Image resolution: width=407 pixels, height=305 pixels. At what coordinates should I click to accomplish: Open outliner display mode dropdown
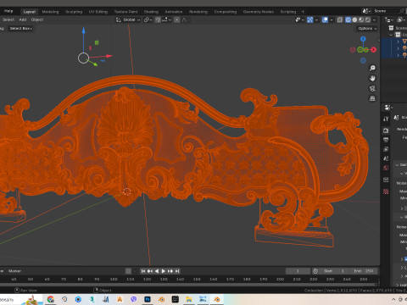pos(389,19)
